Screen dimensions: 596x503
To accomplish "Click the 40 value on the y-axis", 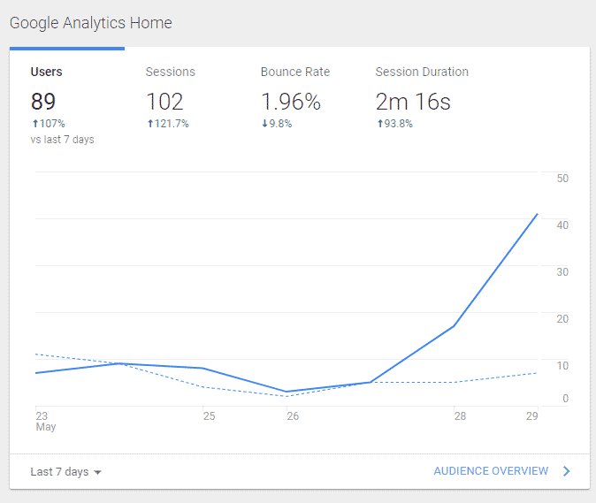I will pyautogui.click(x=562, y=225).
